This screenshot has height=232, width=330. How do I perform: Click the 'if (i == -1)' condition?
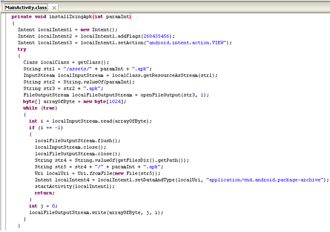(x=46, y=127)
